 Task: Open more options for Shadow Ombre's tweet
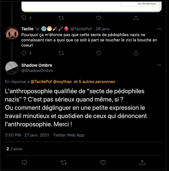[x=159, y=65]
